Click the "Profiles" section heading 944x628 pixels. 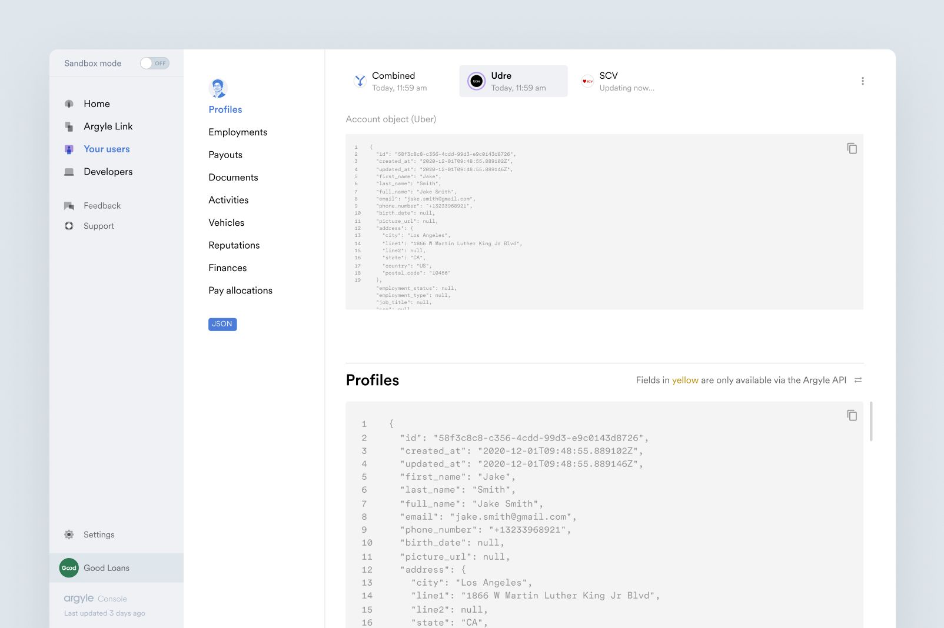coord(373,380)
